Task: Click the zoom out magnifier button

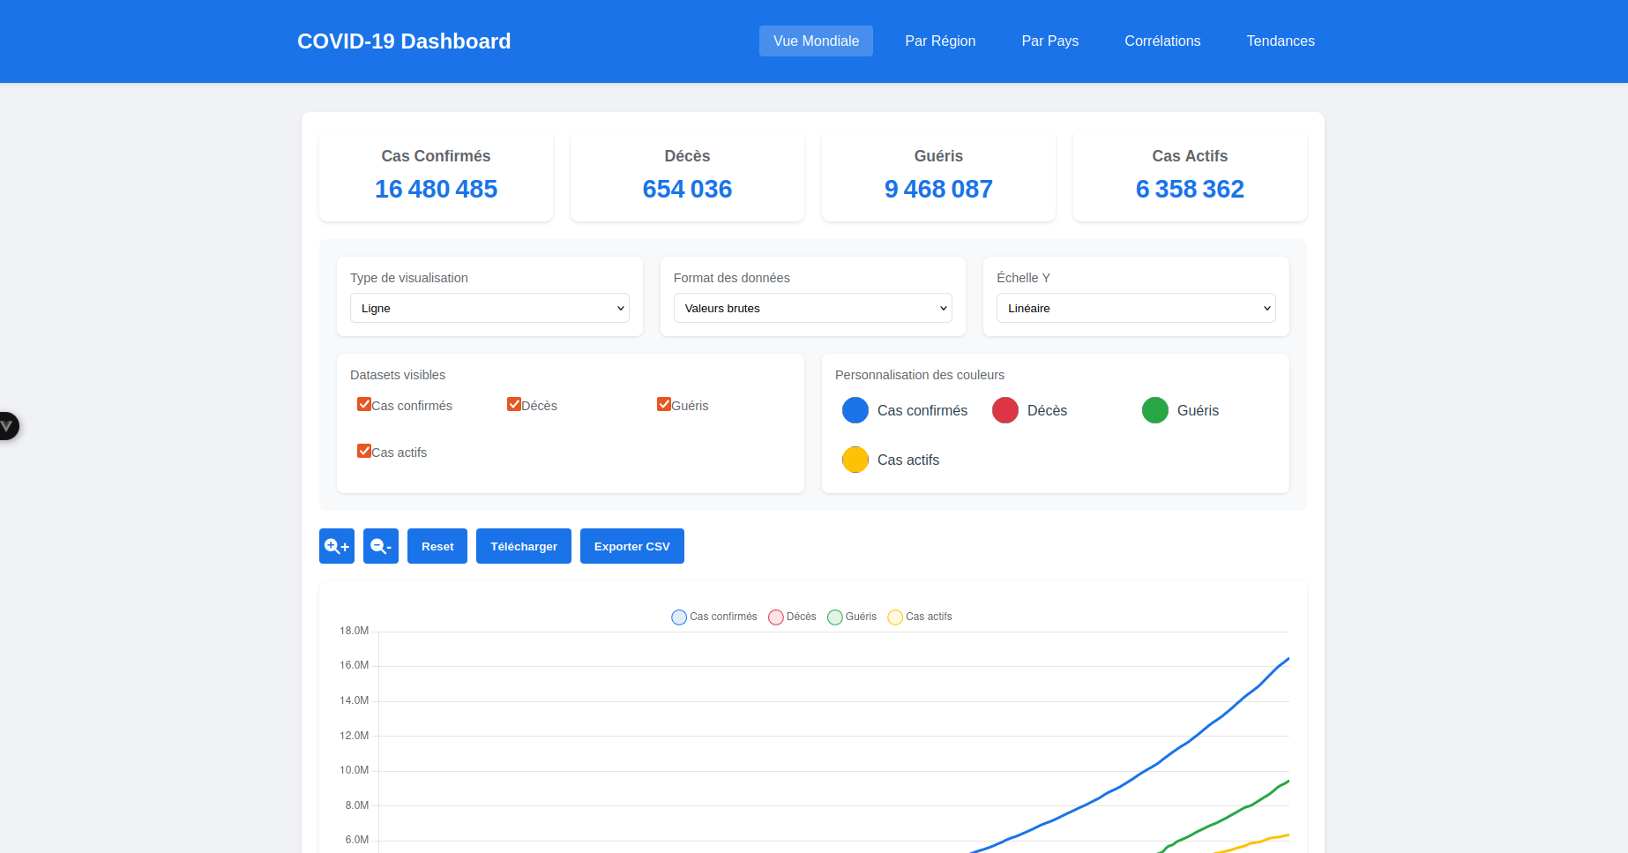Action: pyautogui.click(x=381, y=546)
